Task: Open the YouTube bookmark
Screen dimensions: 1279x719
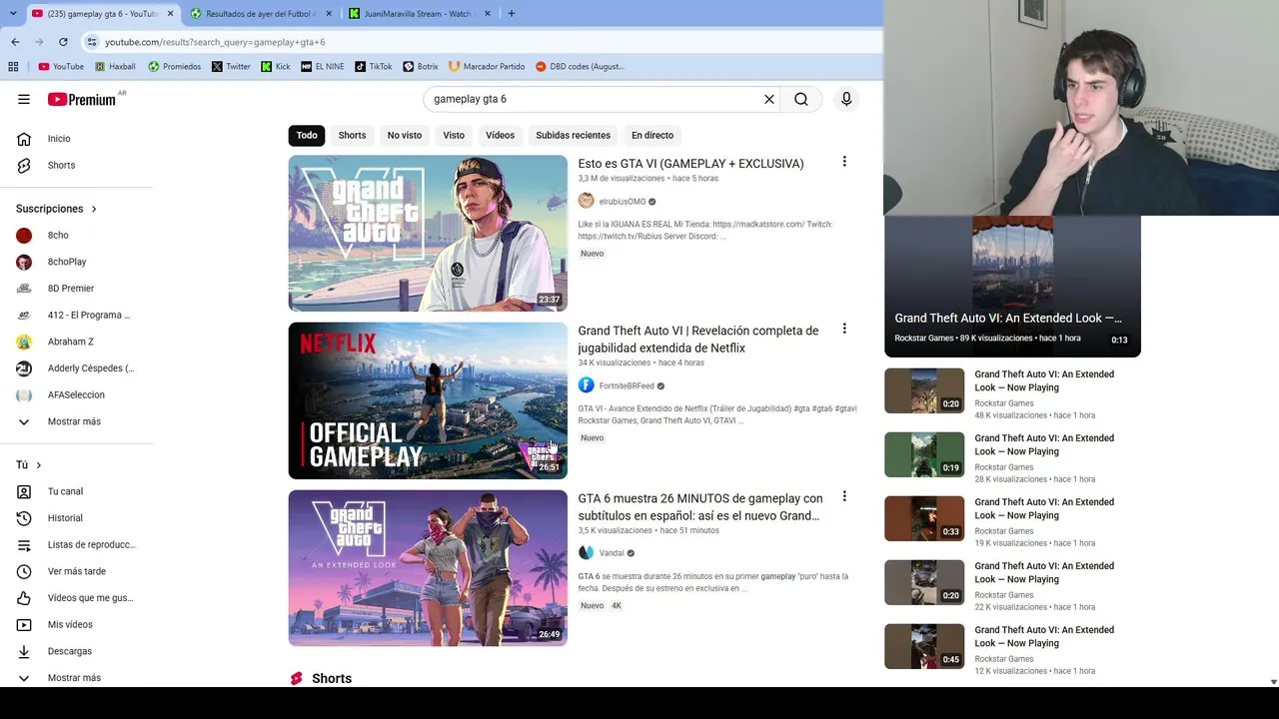Action: pyautogui.click(x=61, y=67)
